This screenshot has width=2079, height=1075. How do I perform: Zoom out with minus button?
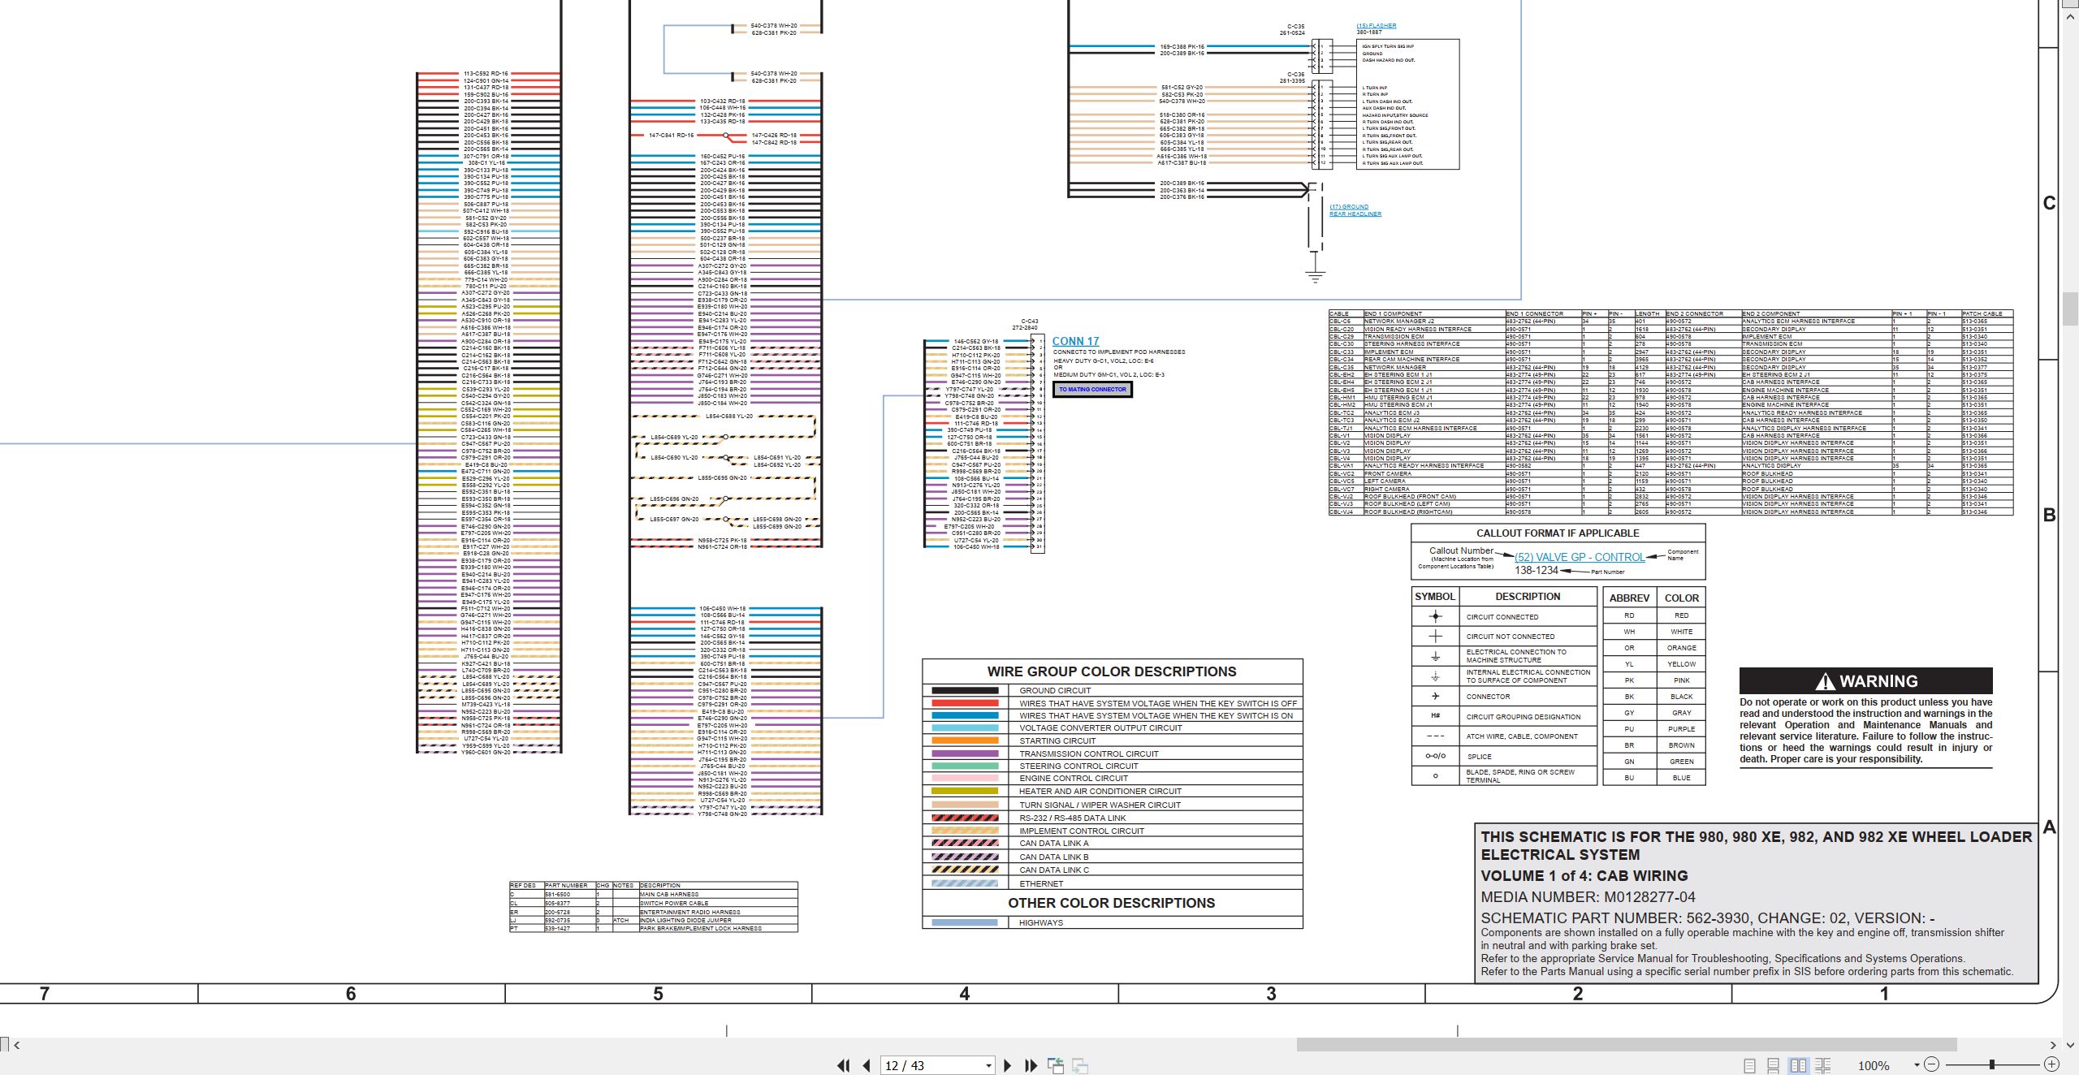(1932, 1064)
